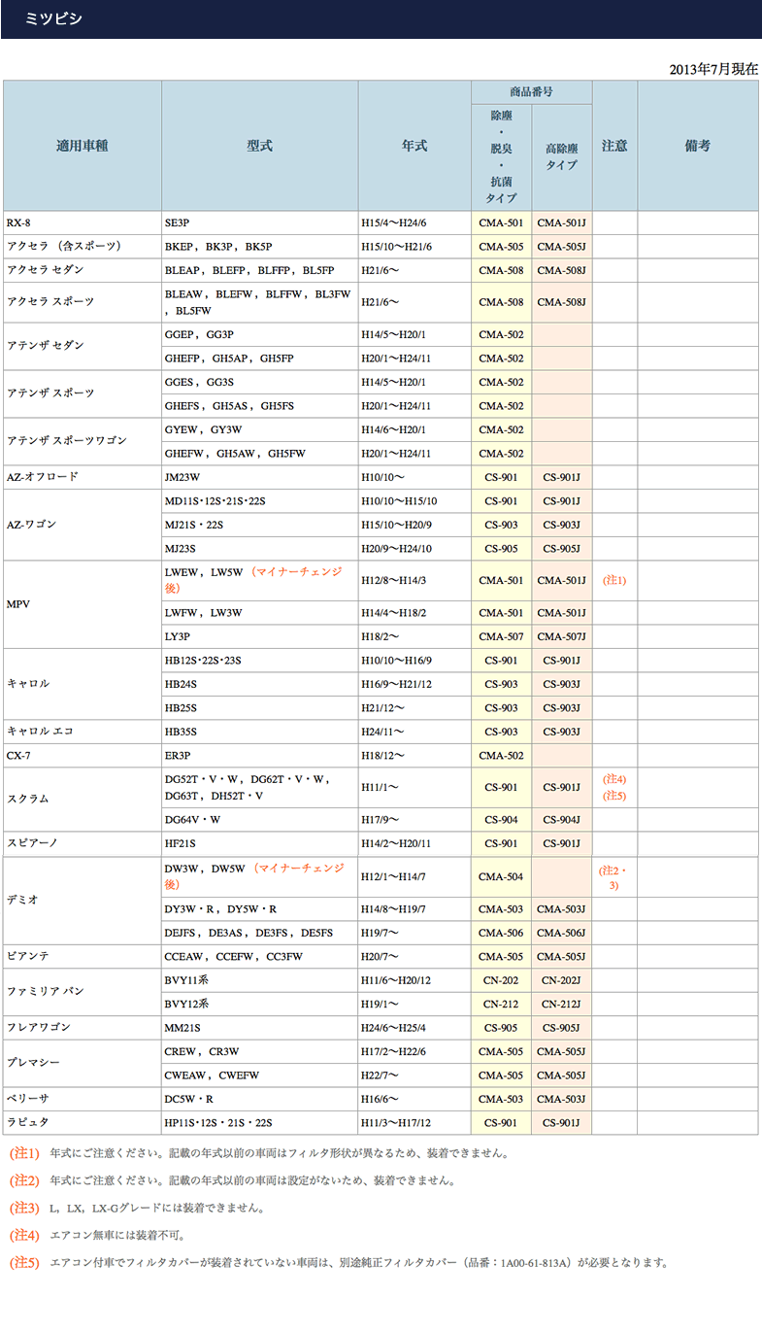Select AZ-オフロード vehicle cell
The image size is (762, 1331).
click(83, 477)
